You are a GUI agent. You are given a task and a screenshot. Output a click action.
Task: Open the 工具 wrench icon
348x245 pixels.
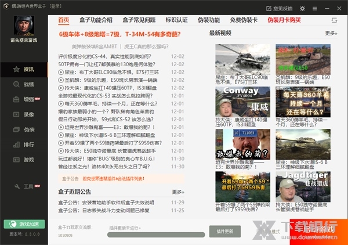17,186
